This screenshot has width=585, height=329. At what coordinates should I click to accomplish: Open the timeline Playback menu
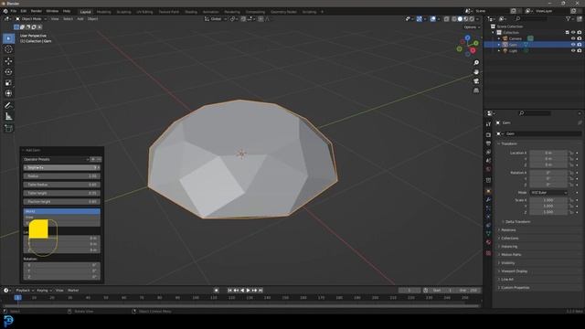pos(25,291)
